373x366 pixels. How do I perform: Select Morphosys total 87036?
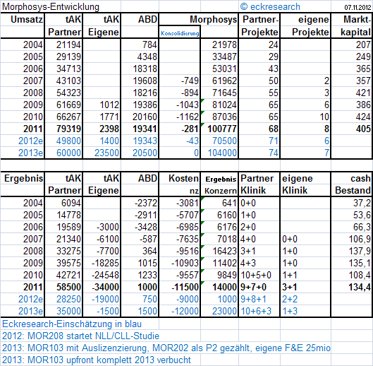click(x=224, y=117)
